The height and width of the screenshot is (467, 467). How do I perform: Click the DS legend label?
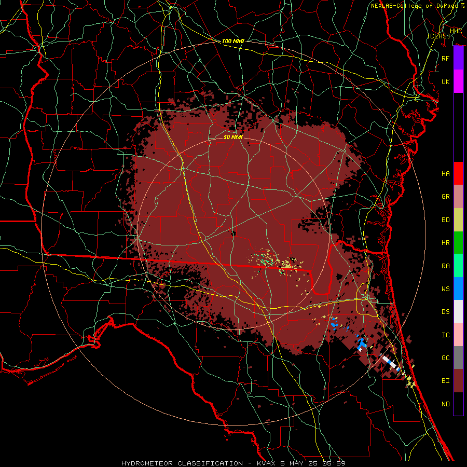[x=446, y=312]
